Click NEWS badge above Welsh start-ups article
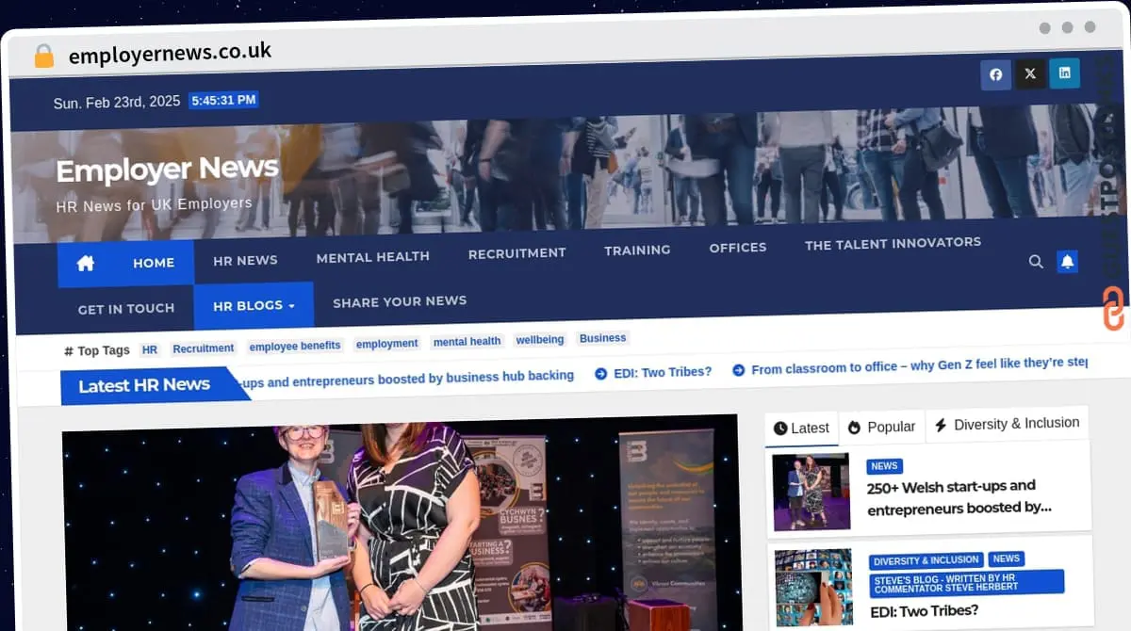The height and width of the screenshot is (631, 1131). coord(884,466)
